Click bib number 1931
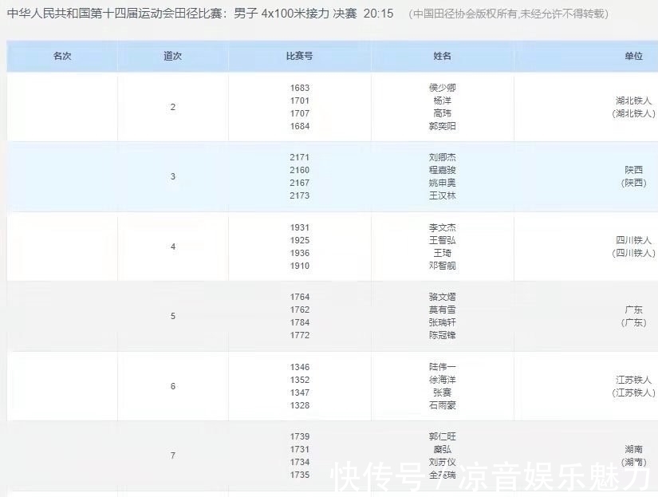 300,227
